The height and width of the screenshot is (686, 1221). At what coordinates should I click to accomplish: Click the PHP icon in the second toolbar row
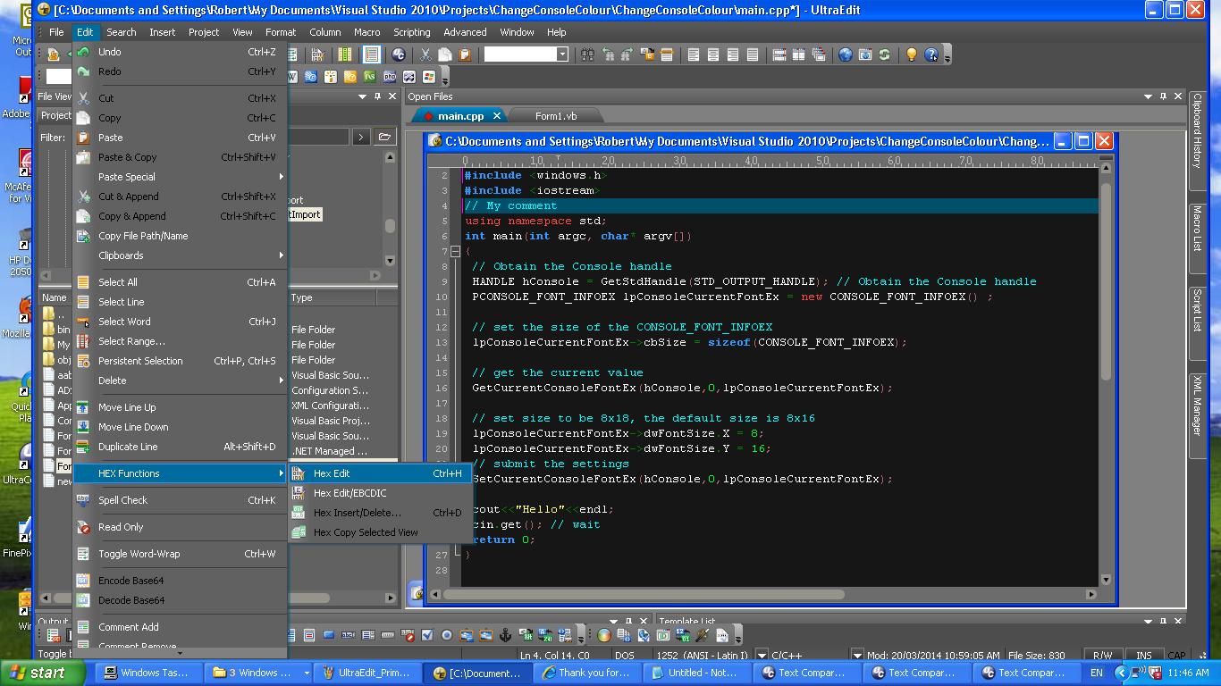(390, 78)
